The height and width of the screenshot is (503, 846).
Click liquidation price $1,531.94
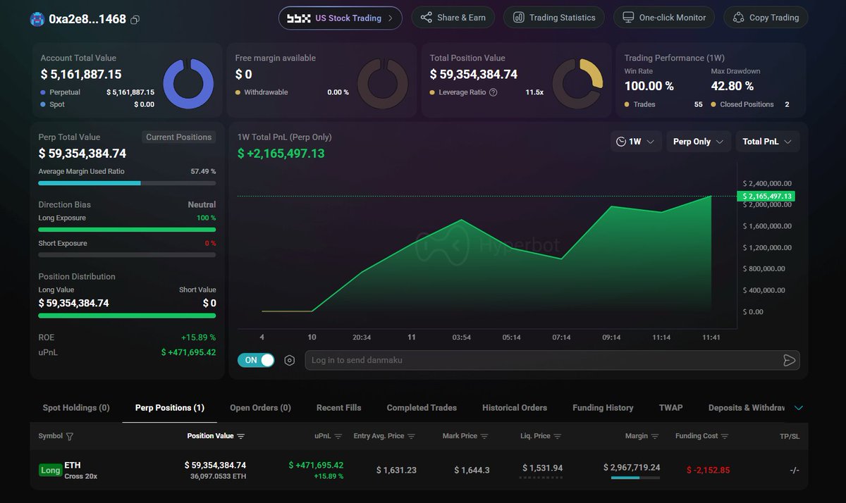[542, 468]
